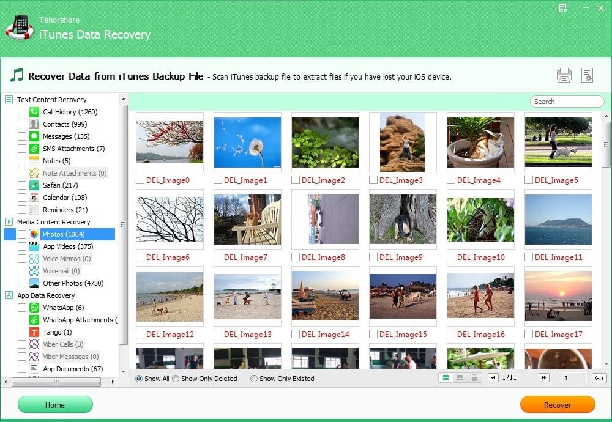This screenshot has width=612, height=422.
Task: Click the Search field
Action: [x=567, y=102]
